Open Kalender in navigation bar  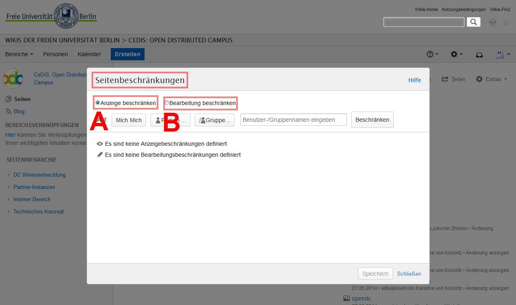tap(89, 54)
